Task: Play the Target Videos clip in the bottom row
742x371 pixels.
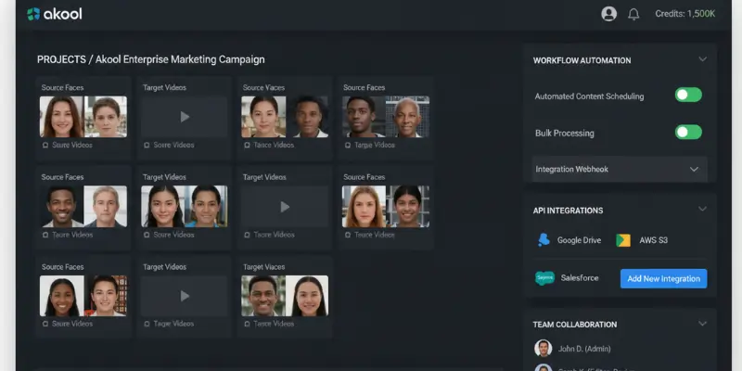Action: [185, 296]
